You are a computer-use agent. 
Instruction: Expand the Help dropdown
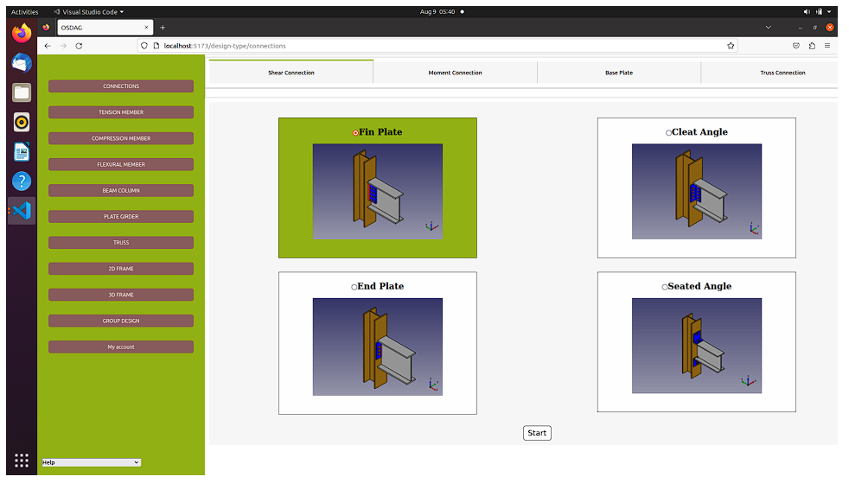92,462
